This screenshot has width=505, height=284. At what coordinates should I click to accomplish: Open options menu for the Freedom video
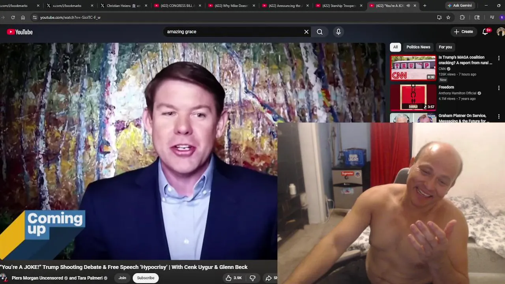click(x=499, y=88)
